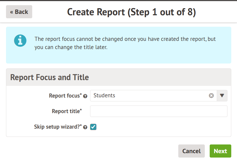
Task: Click the Report title field label
Action: click(x=66, y=111)
